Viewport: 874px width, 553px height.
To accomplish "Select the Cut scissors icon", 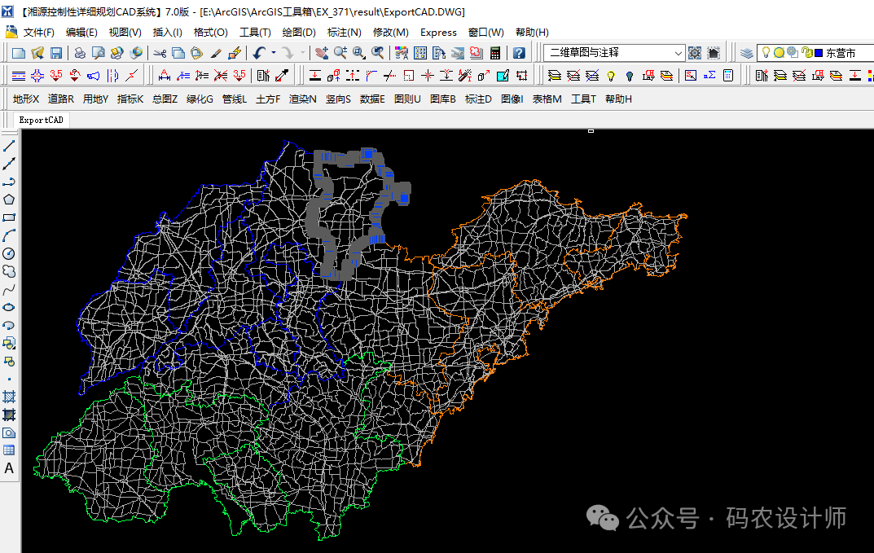I will coord(159,53).
